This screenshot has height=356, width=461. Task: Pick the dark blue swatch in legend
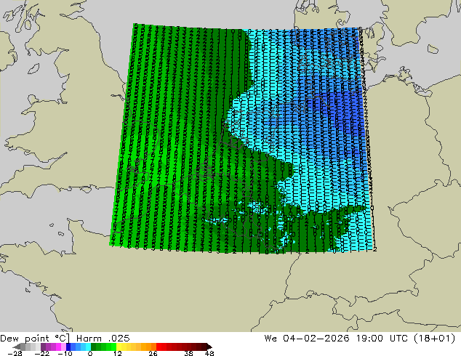[68, 347]
